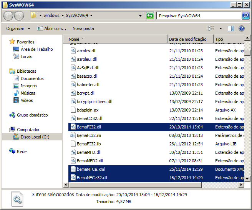Screen dimensions: 252x210
Task: Expand the arrow before windows in breadcrumb
Action: pos(40,15)
